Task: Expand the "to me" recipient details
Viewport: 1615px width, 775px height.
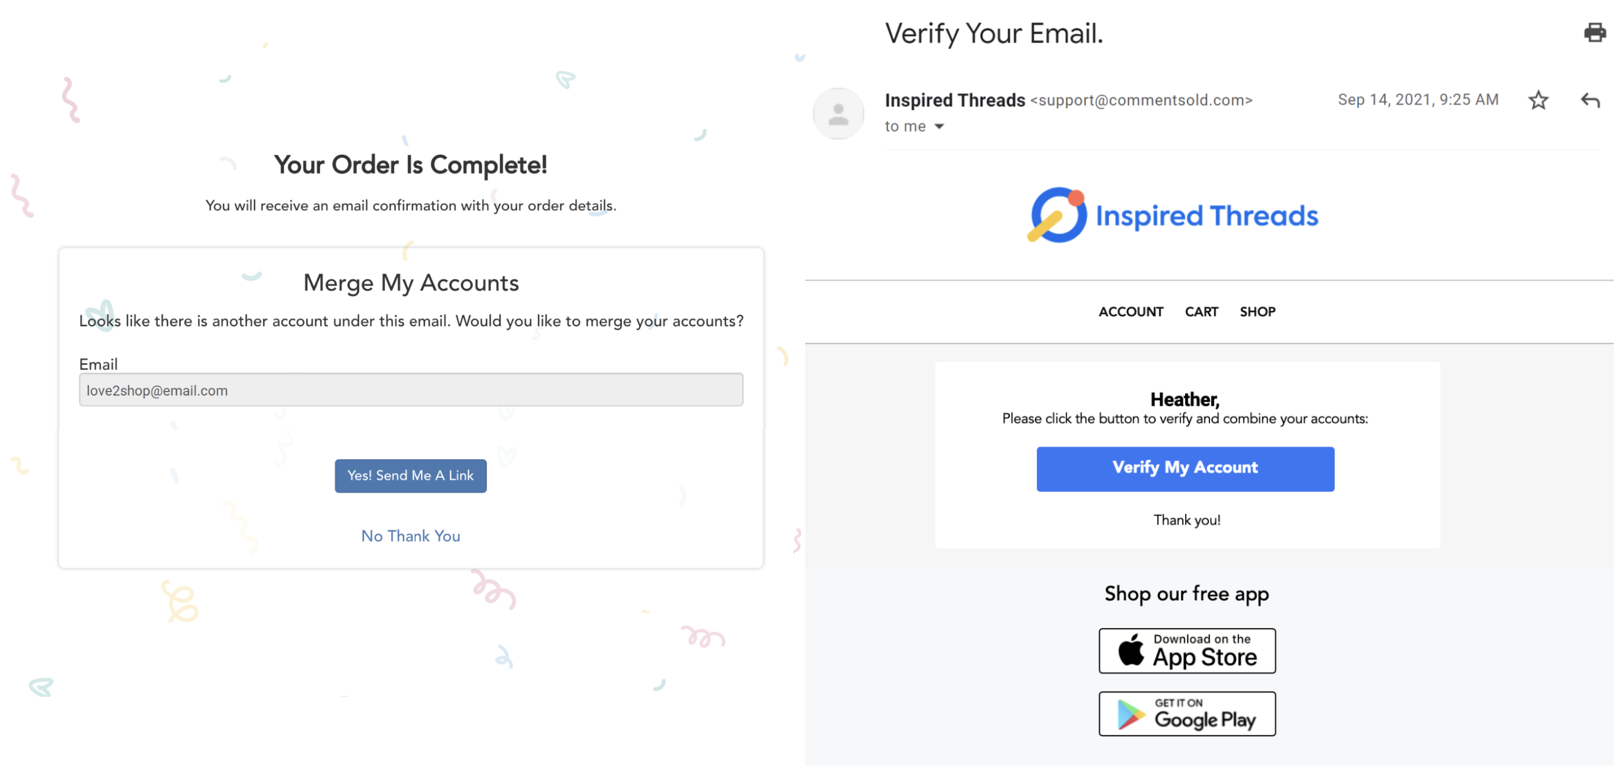Action: click(x=939, y=127)
